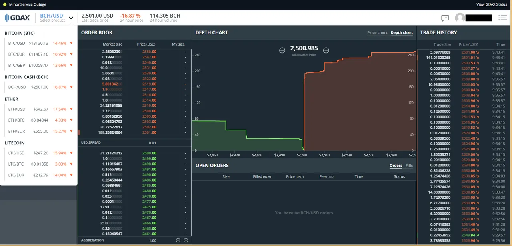Zoom out depth chart with minus icon
The width and height of the screenshot is (512, 246).
click(282, 50)
